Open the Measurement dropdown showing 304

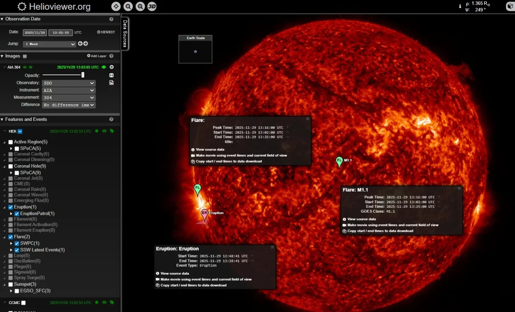69,97
